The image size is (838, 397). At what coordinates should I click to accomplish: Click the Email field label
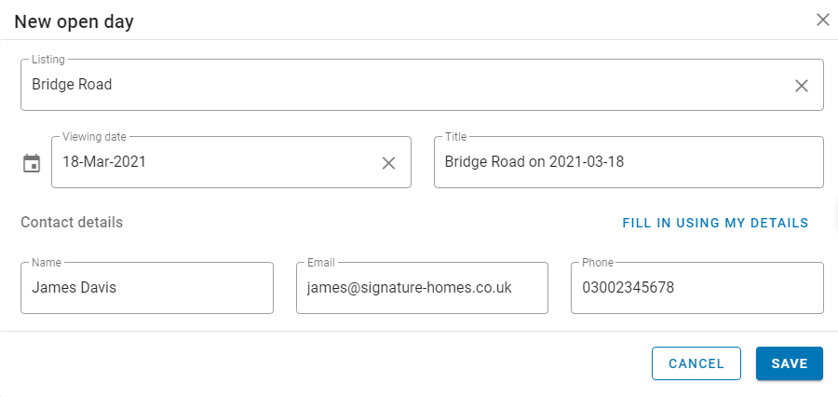click(x=321, y=263)
